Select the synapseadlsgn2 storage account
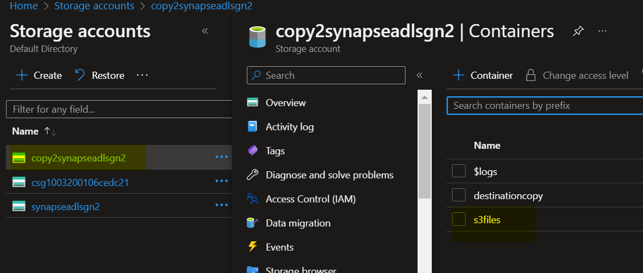Image resolution: width=643 pixels, height=273 pixels. [66, 207]
